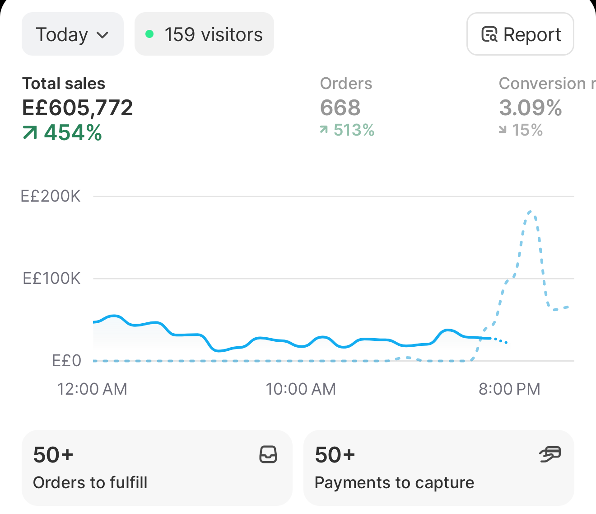The width and height of the screenshot is (596, 514).
Task: Click the hand with card payment icon
Action: pyautogui.click(x=550, y=454)
